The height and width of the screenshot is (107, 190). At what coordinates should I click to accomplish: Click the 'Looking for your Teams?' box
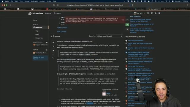coord(40,58)
